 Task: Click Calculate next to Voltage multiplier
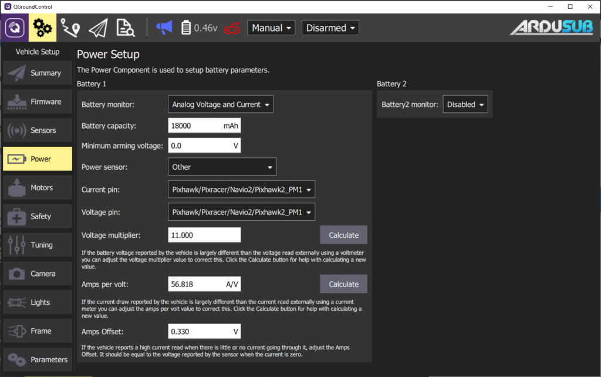point(343,234)
